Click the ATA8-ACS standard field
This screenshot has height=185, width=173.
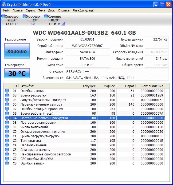tap(117, 71)
